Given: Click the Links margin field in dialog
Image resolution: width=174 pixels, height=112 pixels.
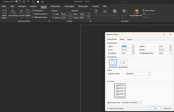Looking at the screenshot, I should [x=127, y=50].
